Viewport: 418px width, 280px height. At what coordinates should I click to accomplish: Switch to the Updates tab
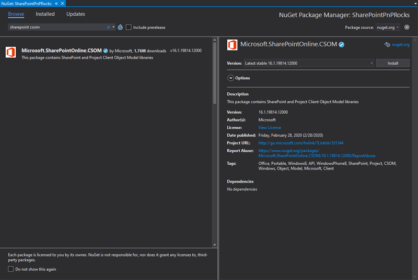(76, 14)
